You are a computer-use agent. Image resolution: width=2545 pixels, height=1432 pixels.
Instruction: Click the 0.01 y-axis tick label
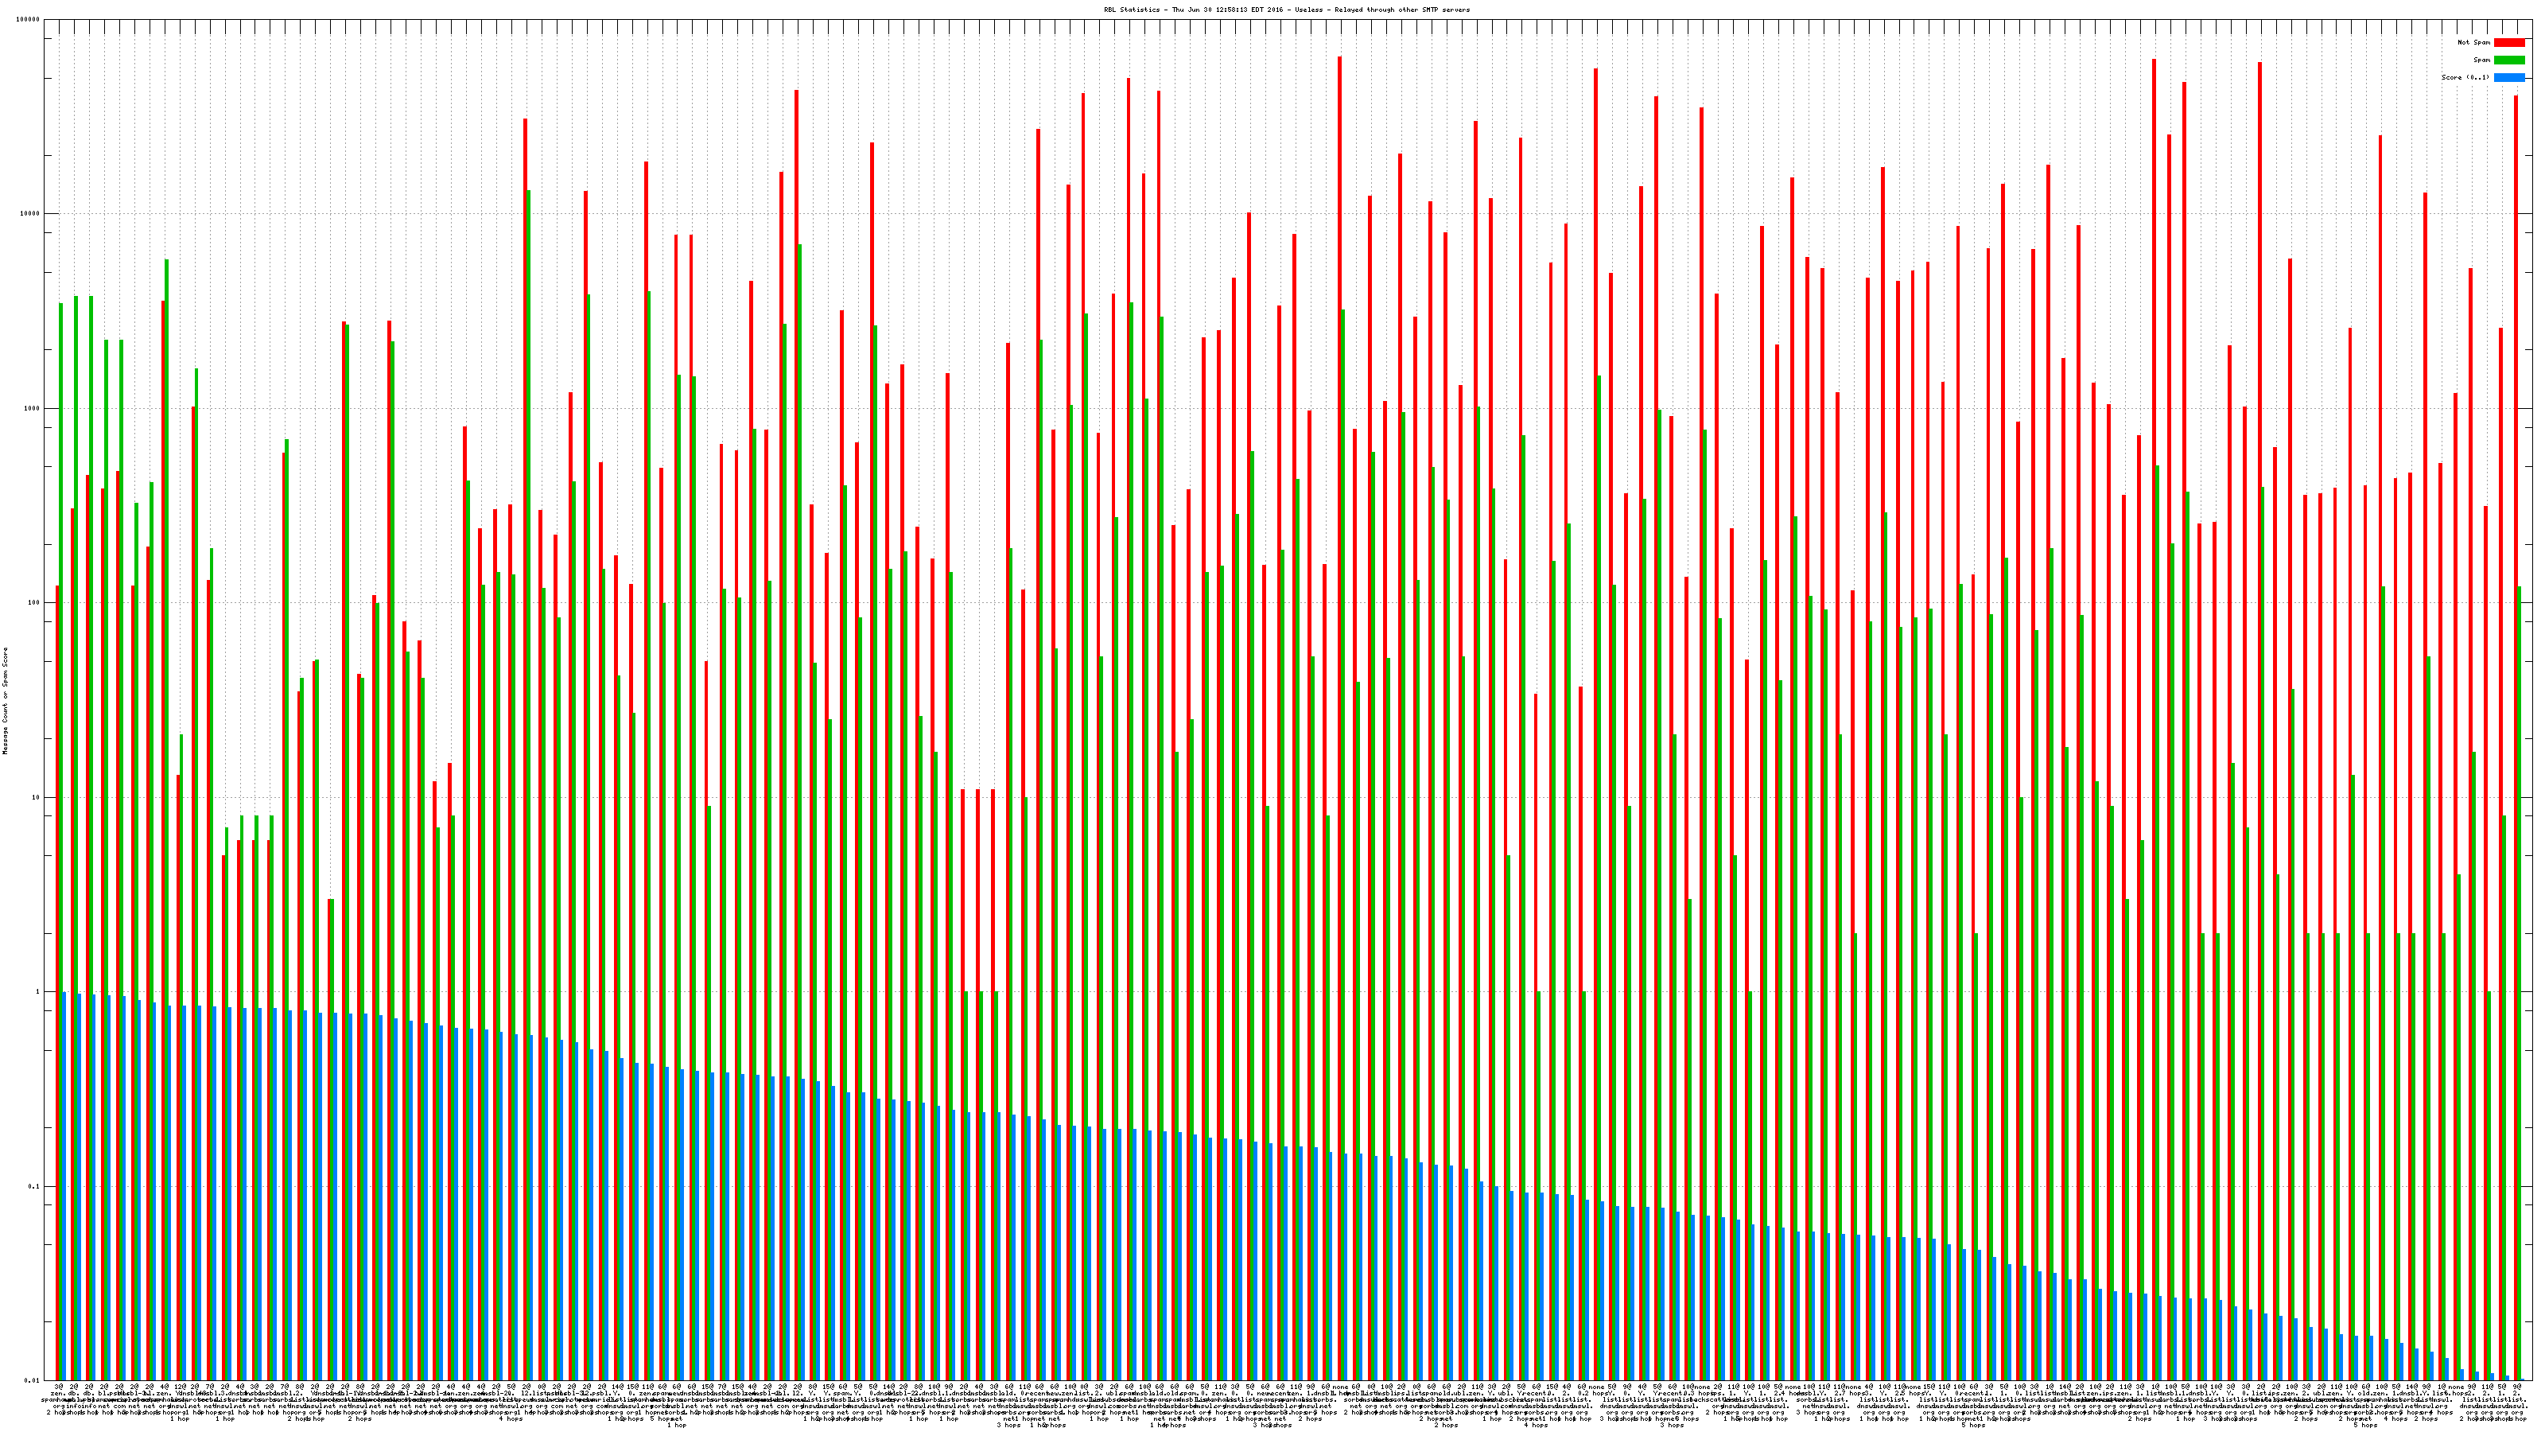(x=33, y=1380)
